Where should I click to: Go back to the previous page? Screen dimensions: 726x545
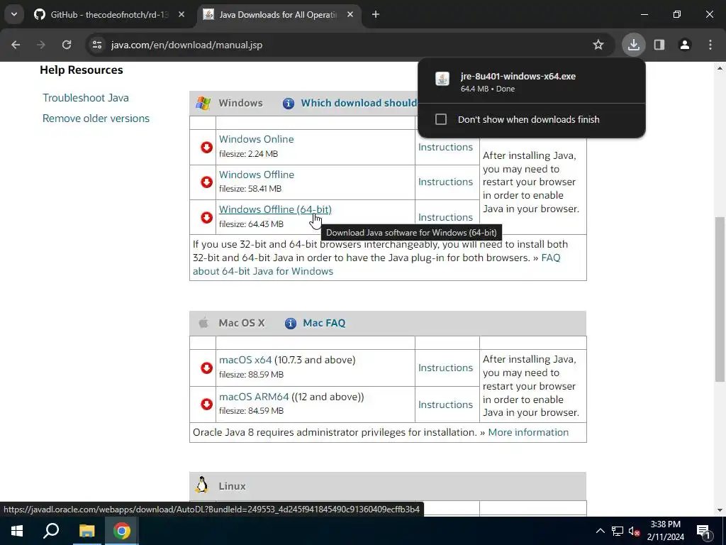pos(16,45)
